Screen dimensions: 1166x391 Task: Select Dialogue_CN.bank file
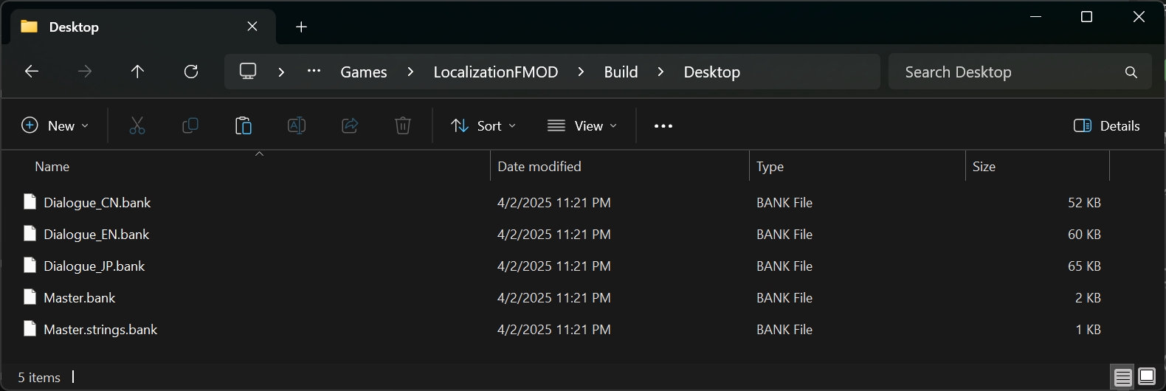pos(97,202)
